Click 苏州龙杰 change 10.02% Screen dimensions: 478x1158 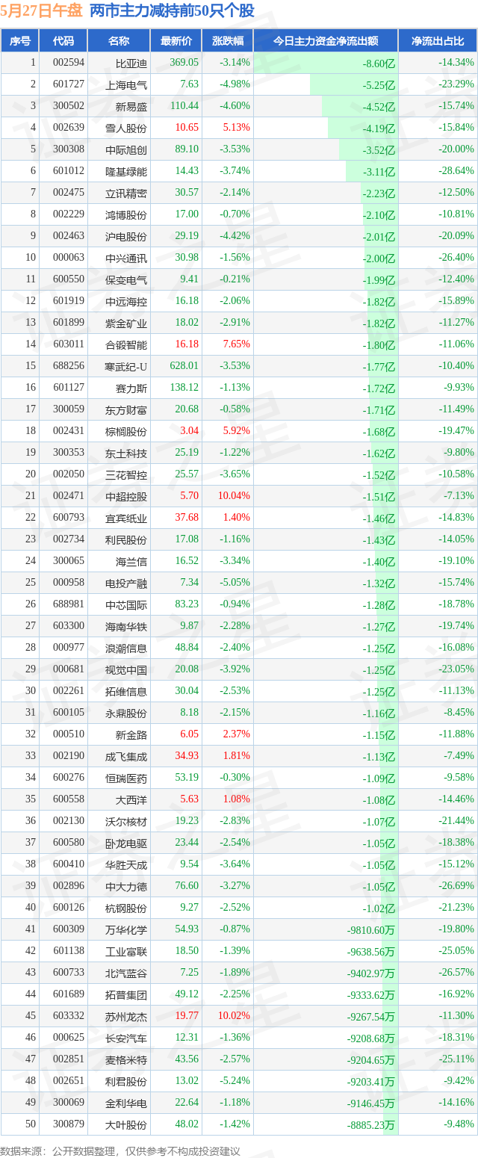click(235, 1016)
